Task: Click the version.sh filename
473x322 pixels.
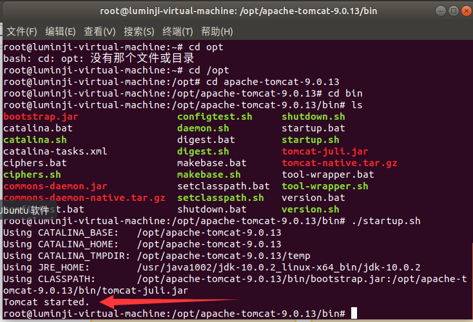Action: [311, 209]
